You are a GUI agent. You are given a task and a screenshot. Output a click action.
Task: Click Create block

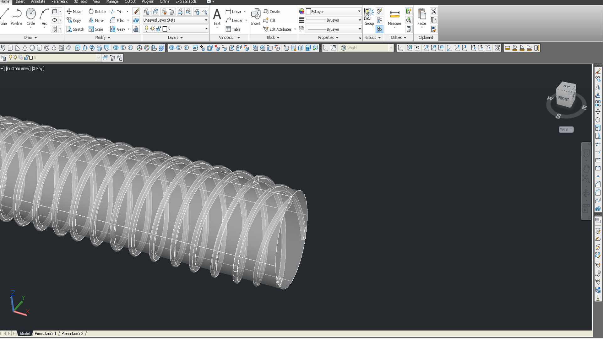click(x=272, y=12)
